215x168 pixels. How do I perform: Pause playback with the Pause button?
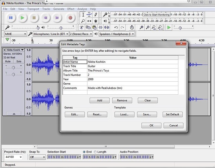[11, 18]
